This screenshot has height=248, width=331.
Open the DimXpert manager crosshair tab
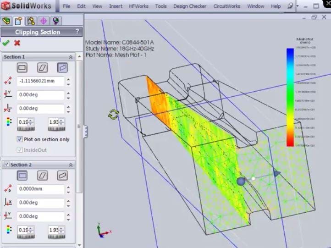point(43,21)
